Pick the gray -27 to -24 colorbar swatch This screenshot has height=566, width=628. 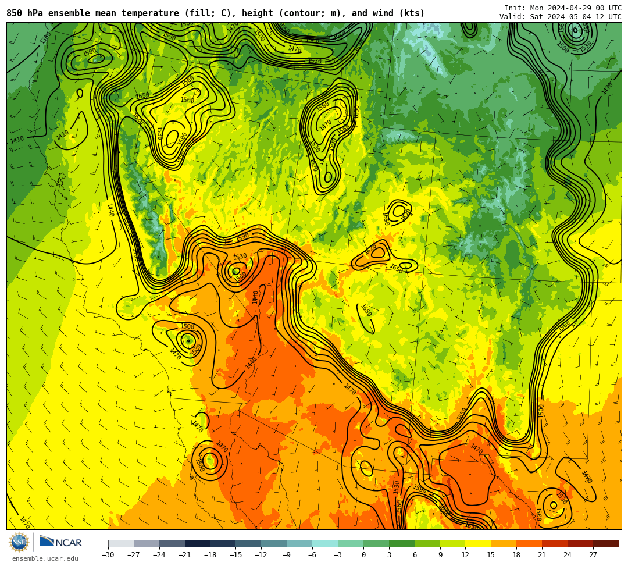pos(147,543)
